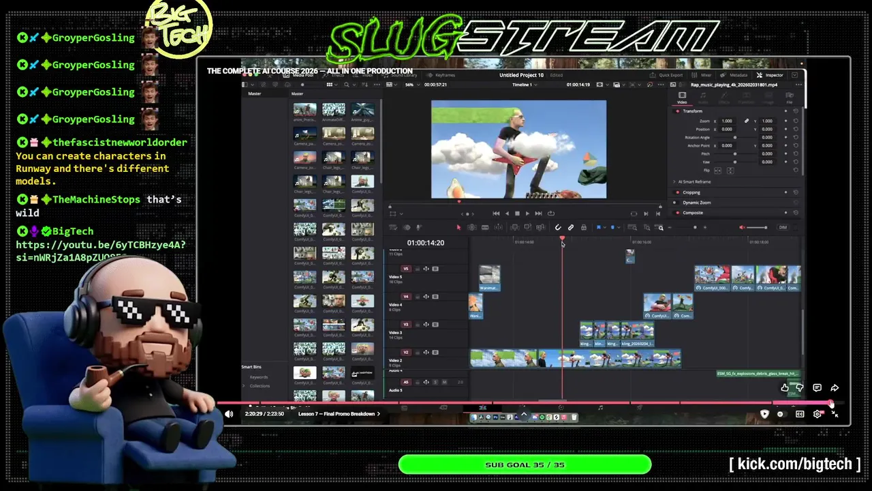Open the Timeline 1 name dropdown
This screenshot has height=491, width=872.
click(x=523, y=85)
